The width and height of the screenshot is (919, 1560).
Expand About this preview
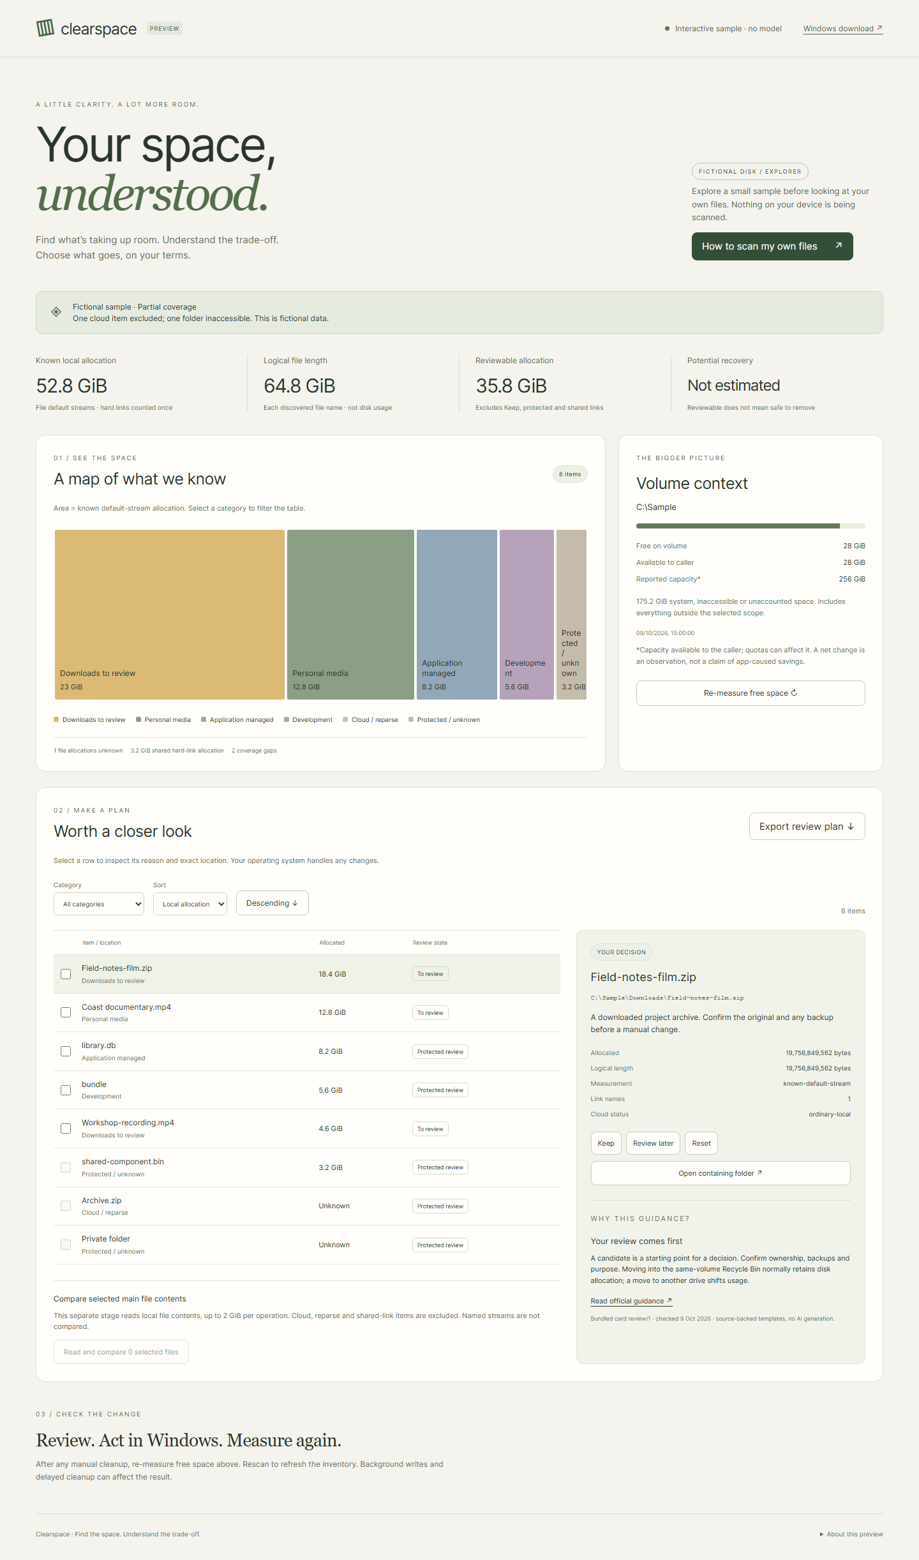(851, 1534)
